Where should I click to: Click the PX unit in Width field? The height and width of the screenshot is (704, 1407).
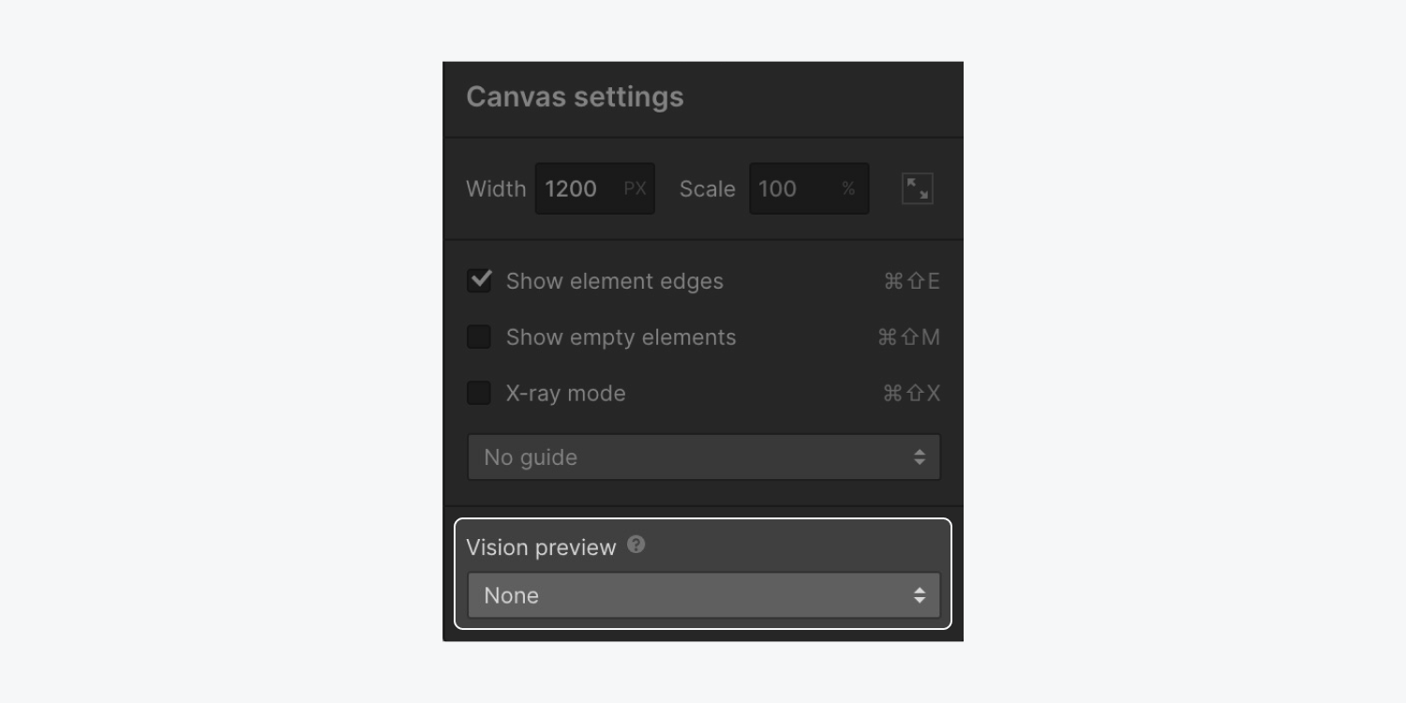[x=635, y=188]
